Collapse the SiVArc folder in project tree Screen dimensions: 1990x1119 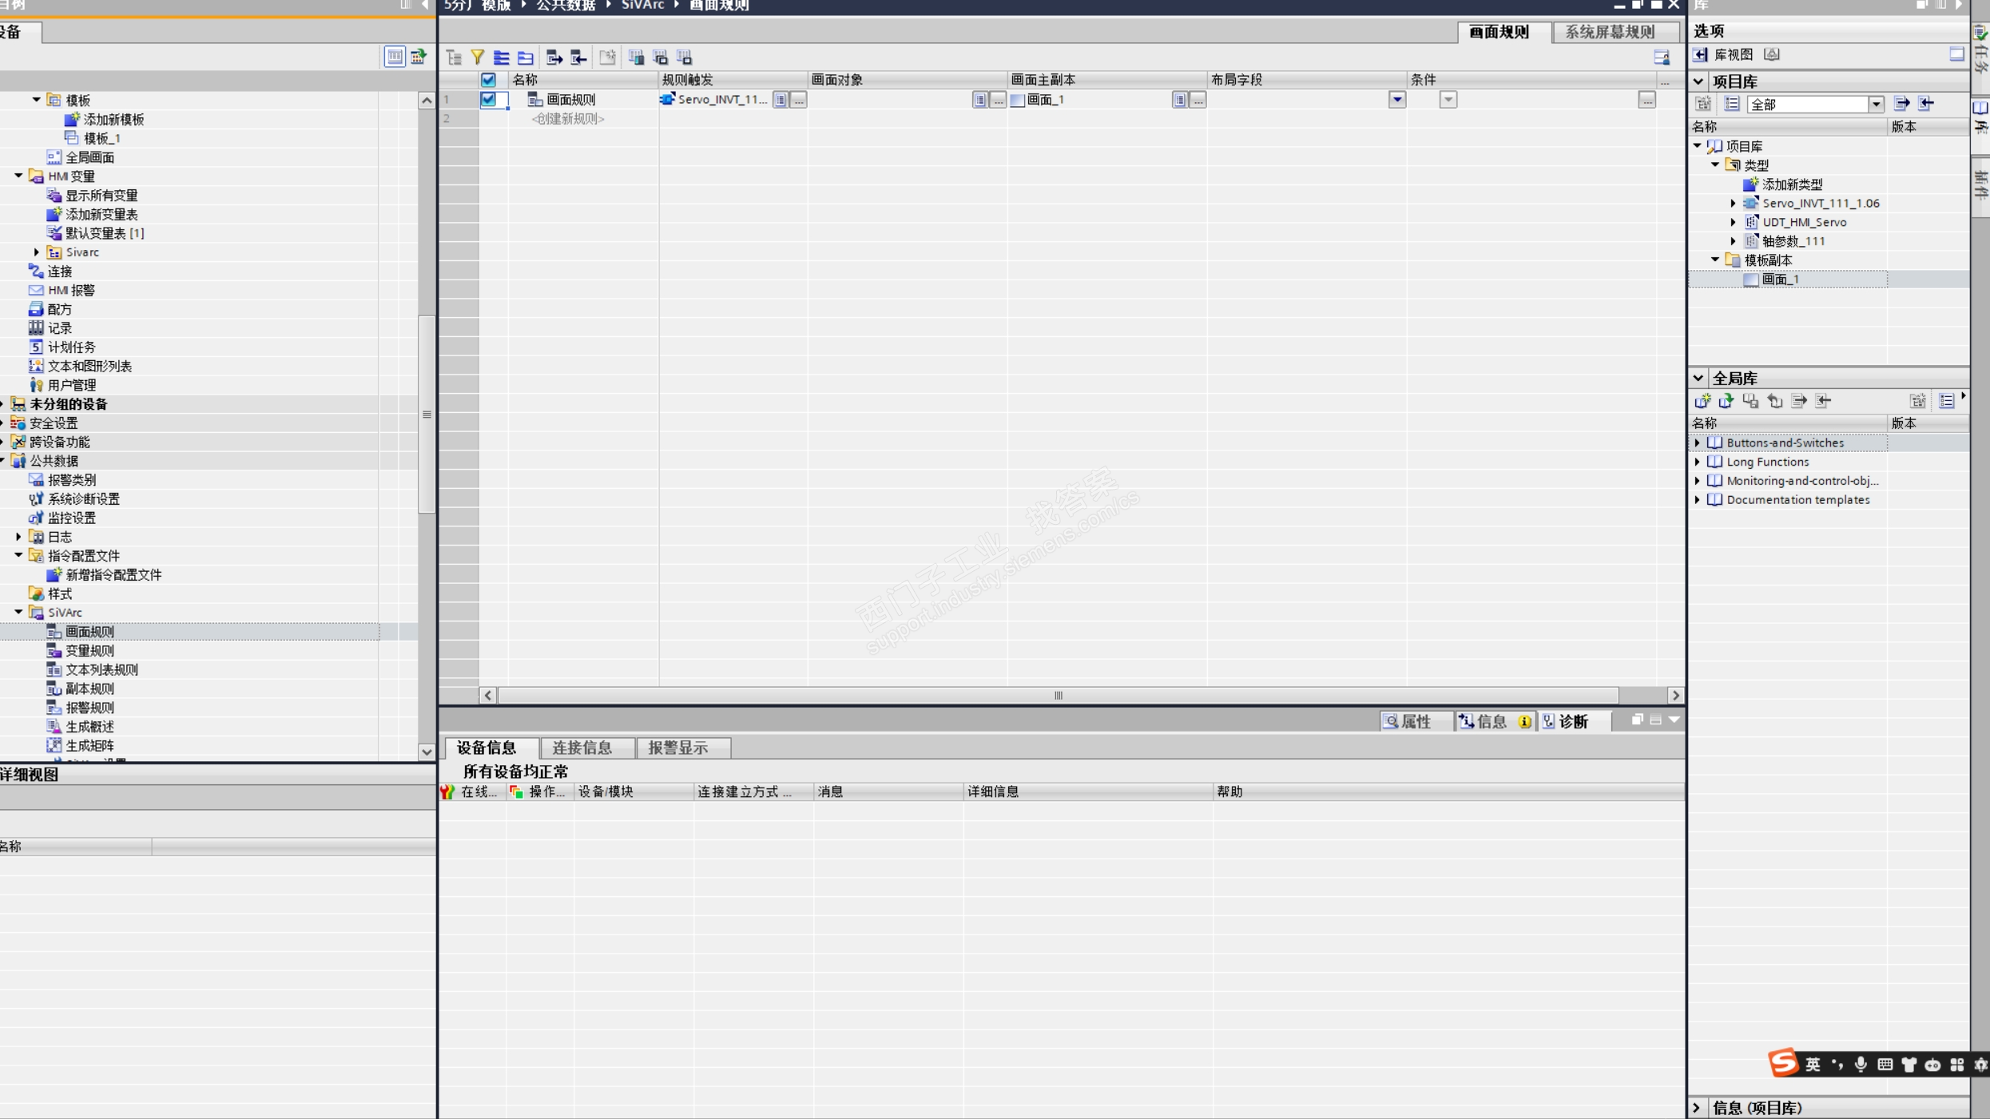(18, 612)
